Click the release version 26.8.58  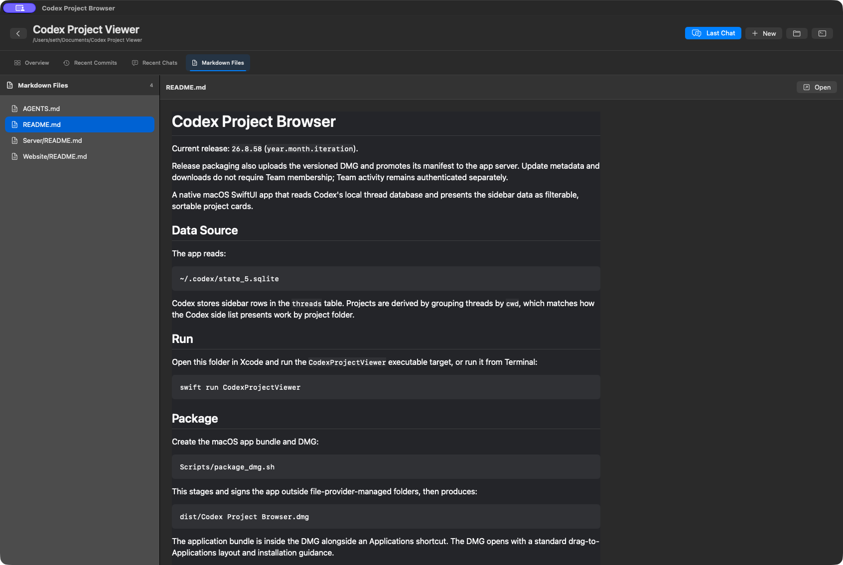(247, 149)
